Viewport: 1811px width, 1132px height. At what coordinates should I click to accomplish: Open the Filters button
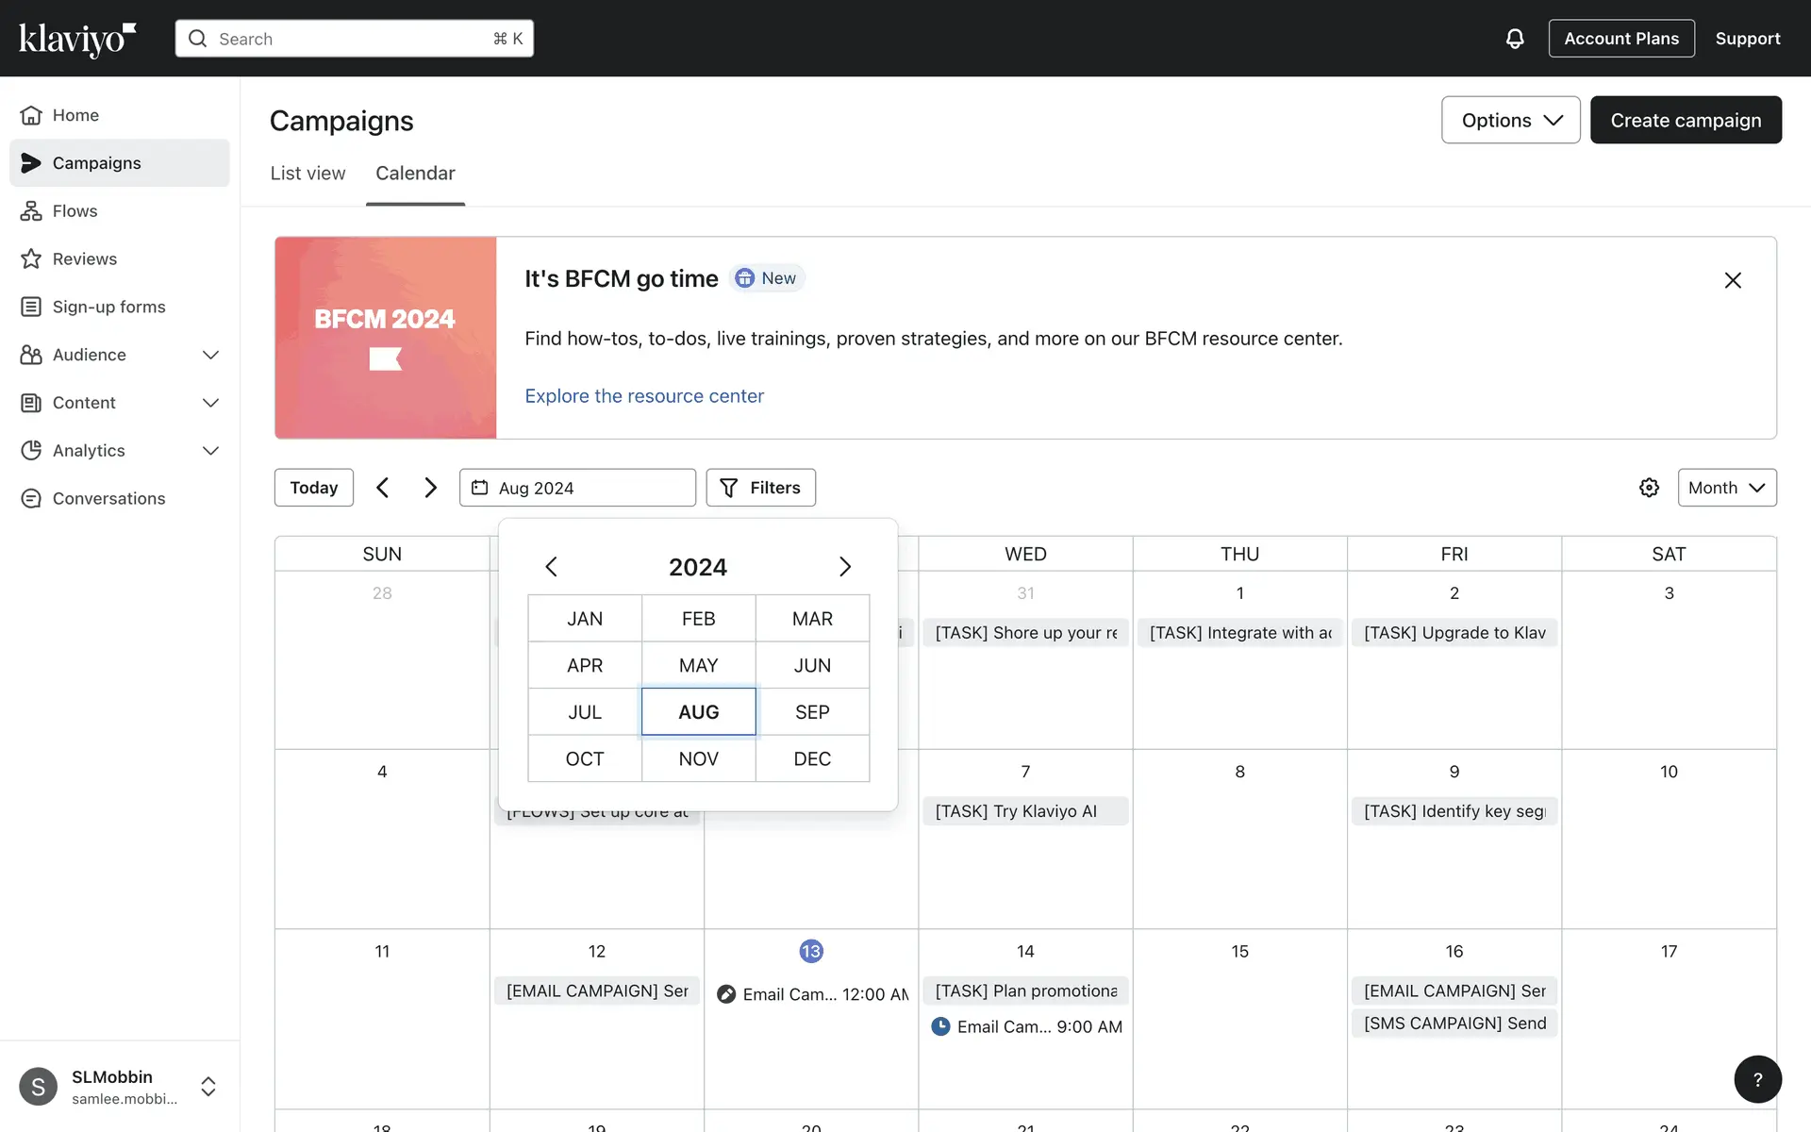[760, 488]
